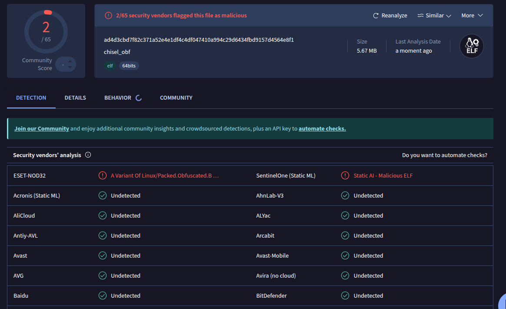506x309 pixels.
Task: Click Do you want to automate checks
Action: click(444, 155)
